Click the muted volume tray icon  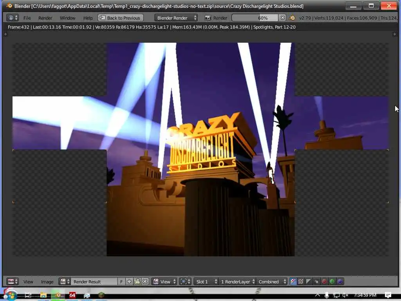pyautogui.click(x=345, y=295)
